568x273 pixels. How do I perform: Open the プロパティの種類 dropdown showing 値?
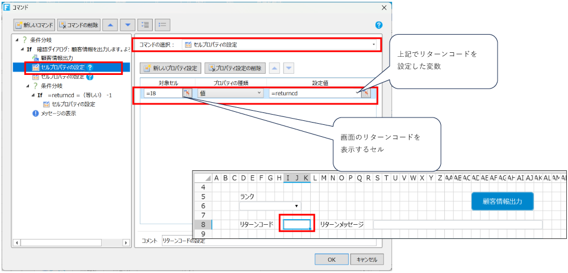tap(230, 94)
